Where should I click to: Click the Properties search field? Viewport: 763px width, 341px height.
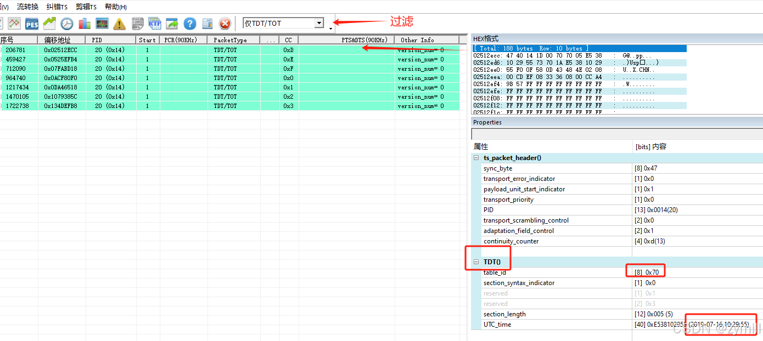click(617, 134)
